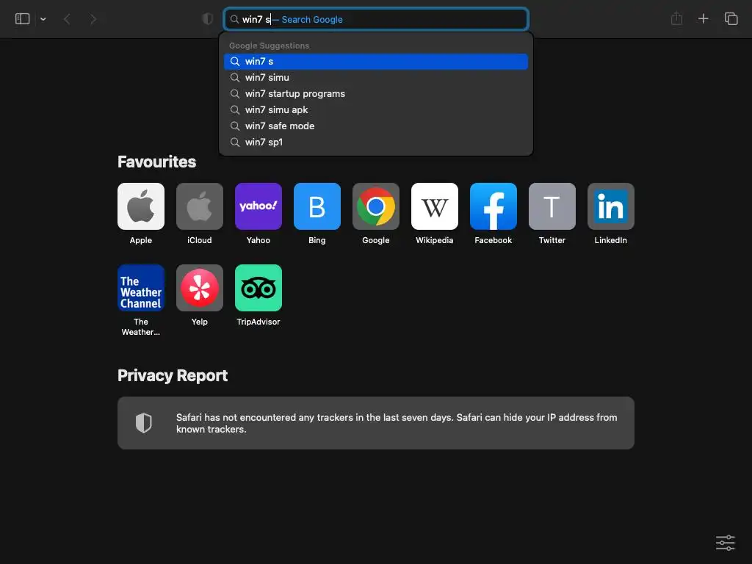Image resolution: width=752 pixels, height=564 pixels.
Task: Open the iCloud favourite
Action: [200, 206]
